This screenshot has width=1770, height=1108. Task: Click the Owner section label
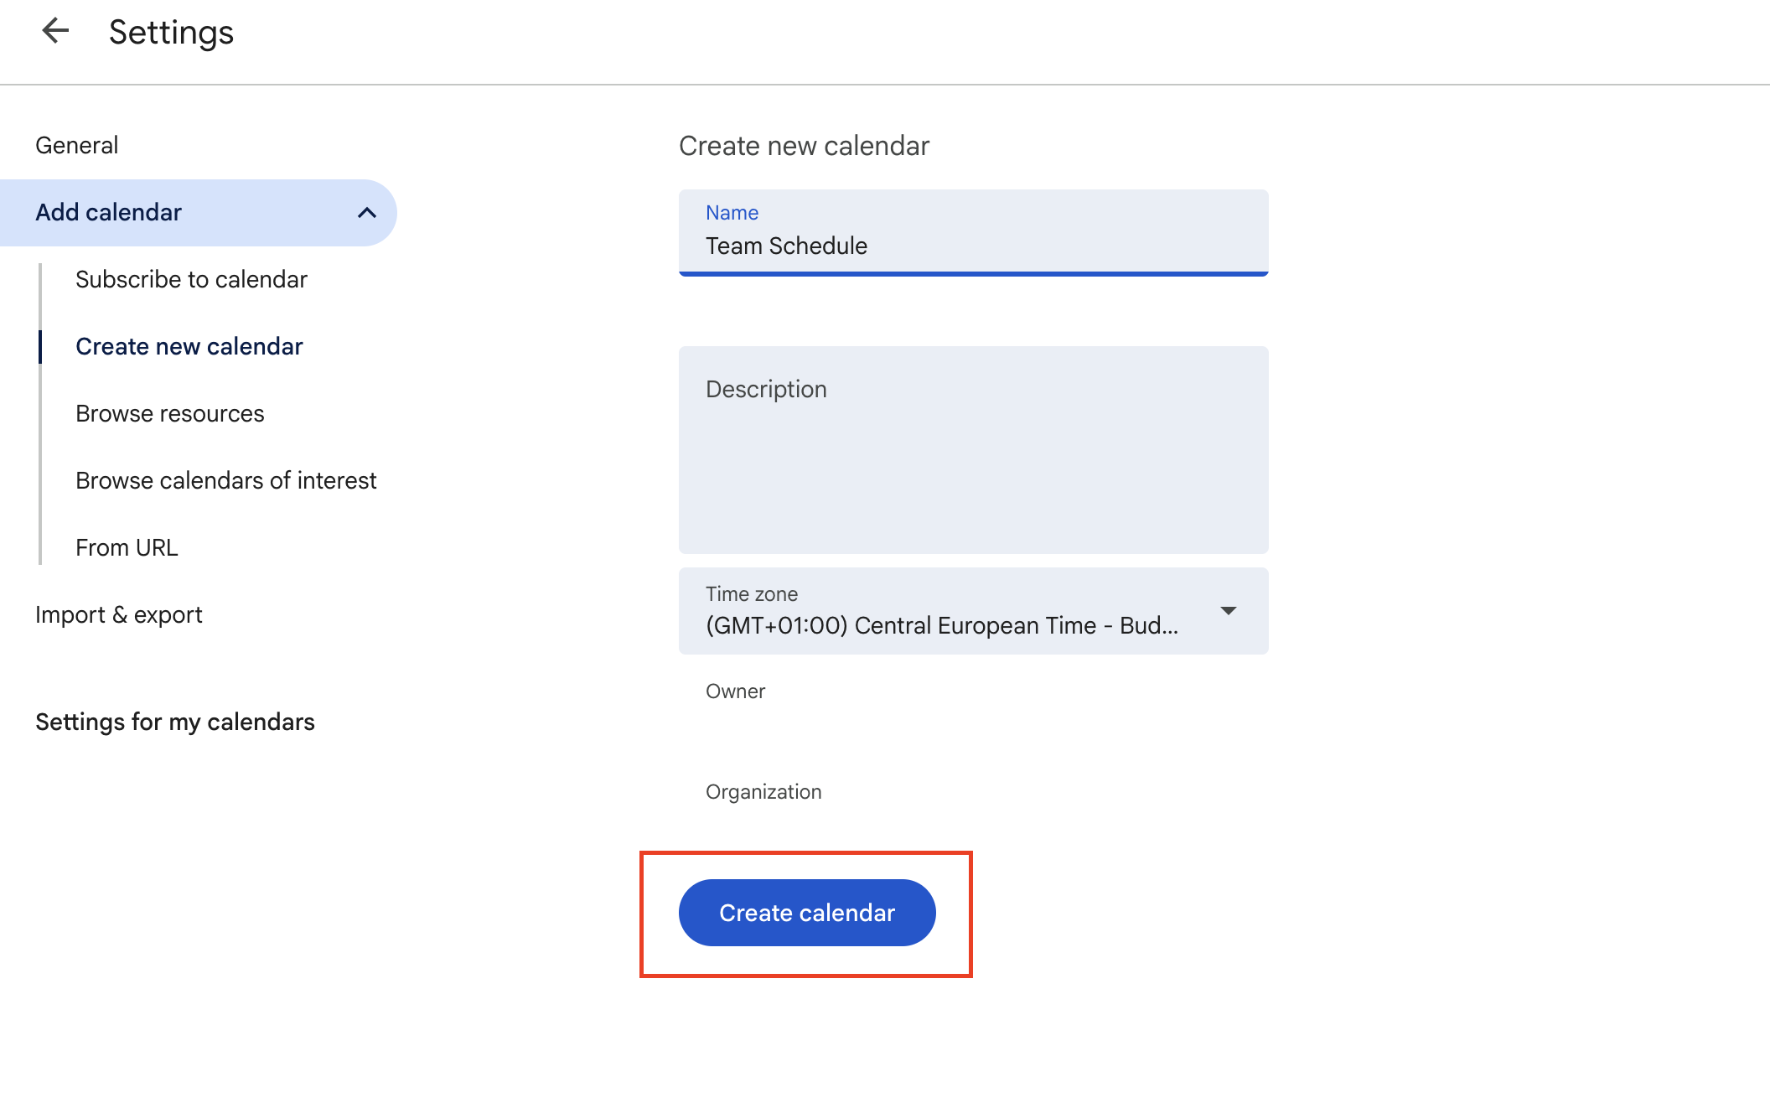point(735,691)
